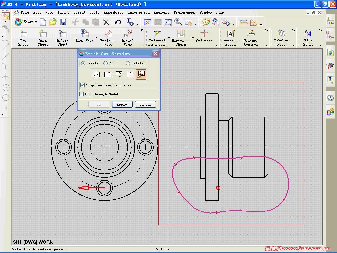Viewport: 337px width, 253px height.
Task: Open the Assembly Navigator sidebar tab
Action: pos(330,21)
